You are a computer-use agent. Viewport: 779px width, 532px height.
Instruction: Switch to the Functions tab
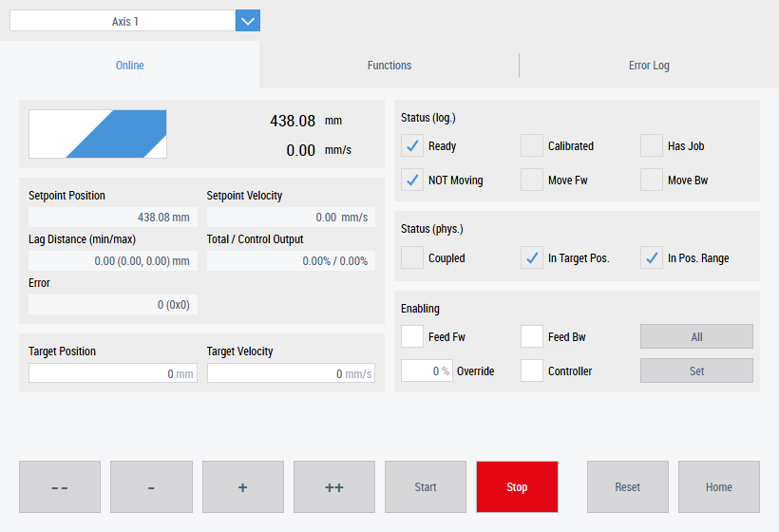pyautogui.click(x=389, y=65)
